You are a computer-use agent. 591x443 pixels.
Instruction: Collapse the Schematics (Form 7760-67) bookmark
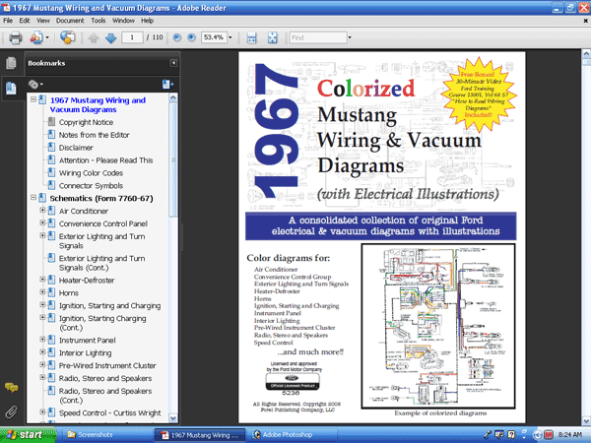click(x=33, y=197)
